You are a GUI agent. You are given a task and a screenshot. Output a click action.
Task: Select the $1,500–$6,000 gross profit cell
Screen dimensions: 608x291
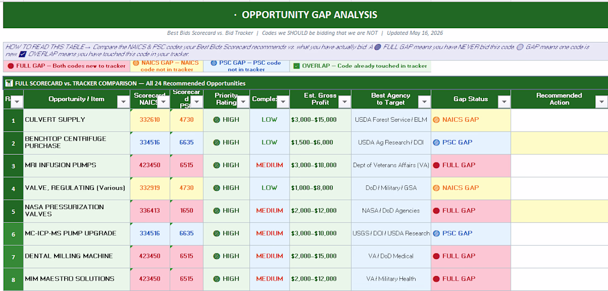(x=320, y=143)
